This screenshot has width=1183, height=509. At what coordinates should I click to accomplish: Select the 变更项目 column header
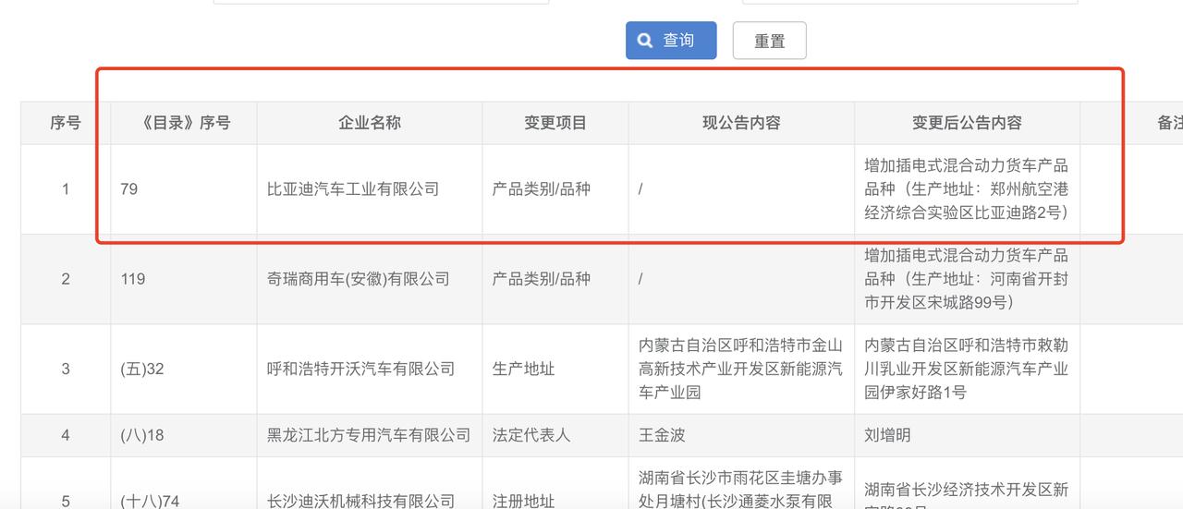point(555,123)
